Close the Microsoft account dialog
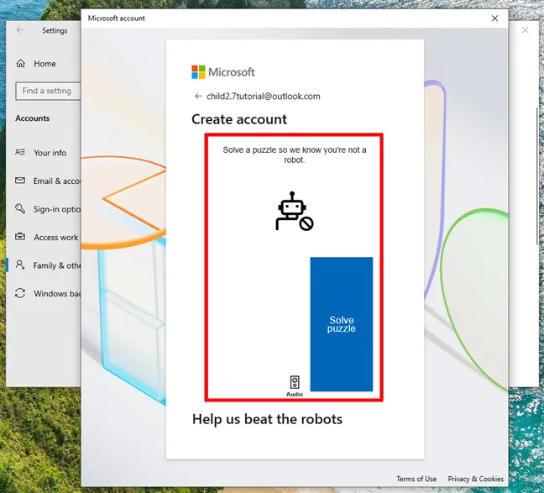 pos(494,18)
